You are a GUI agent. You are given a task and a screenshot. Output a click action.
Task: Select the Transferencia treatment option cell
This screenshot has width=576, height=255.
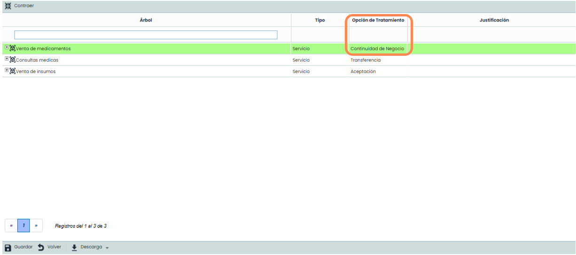pos(366,60)
